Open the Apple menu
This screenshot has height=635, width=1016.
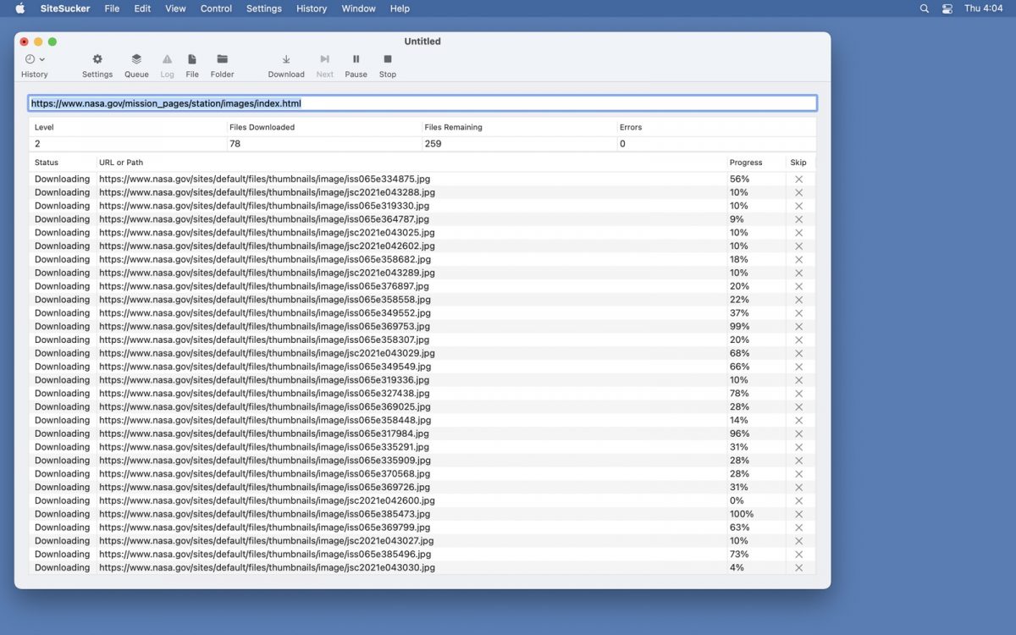[x=20, y=8]
